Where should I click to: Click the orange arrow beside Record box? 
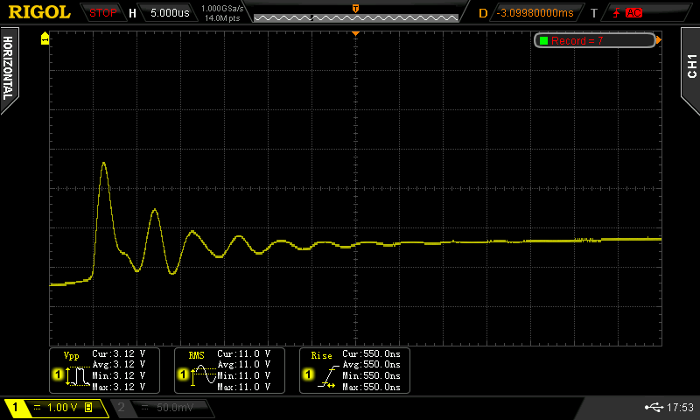click(659, 40)
